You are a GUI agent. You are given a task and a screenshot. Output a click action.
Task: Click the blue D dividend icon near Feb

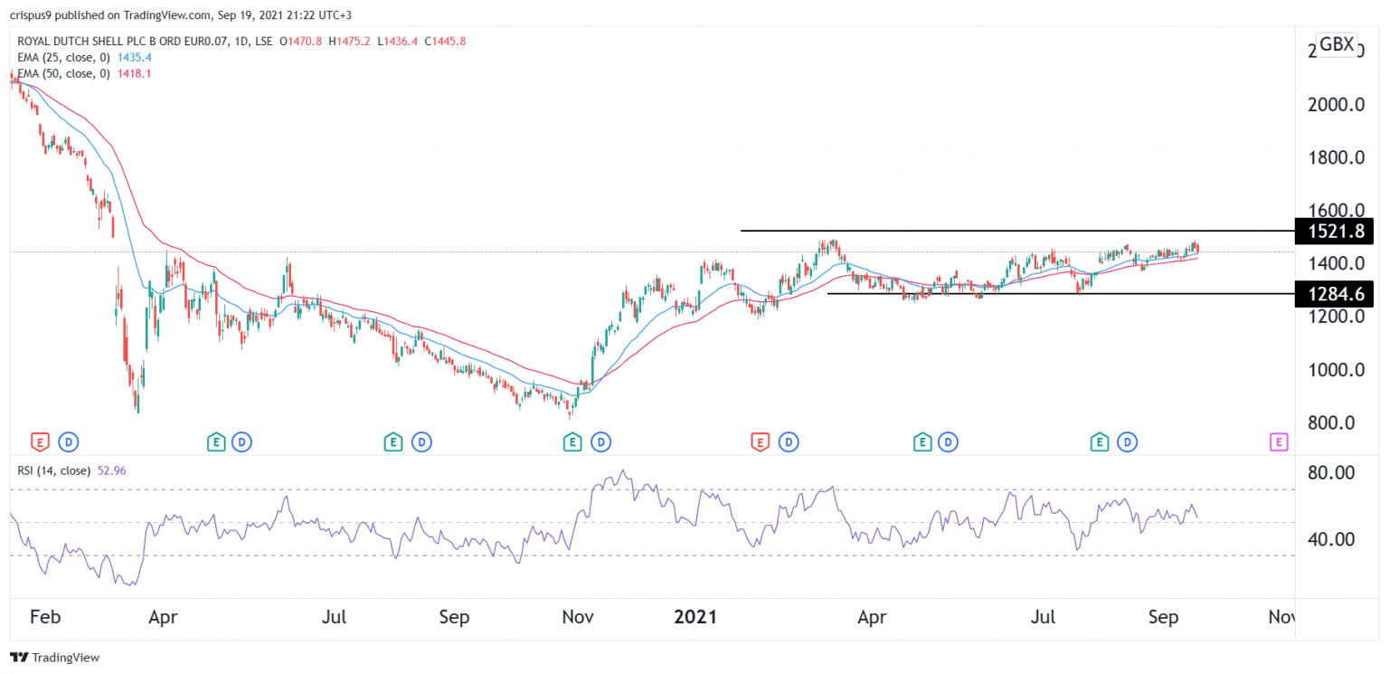tap(68, 442)
